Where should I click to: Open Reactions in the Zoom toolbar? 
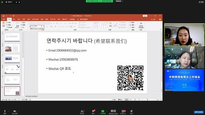131,112
